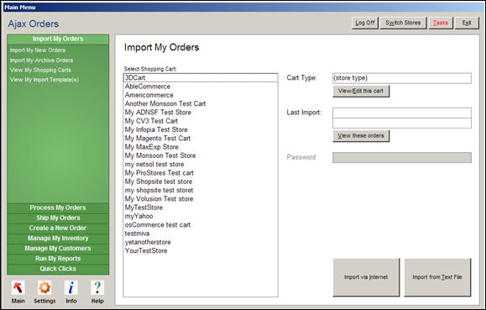The height and width of the screenshot is (310, 486).
Task: Open the Info icon
Action: click(71, 287)
